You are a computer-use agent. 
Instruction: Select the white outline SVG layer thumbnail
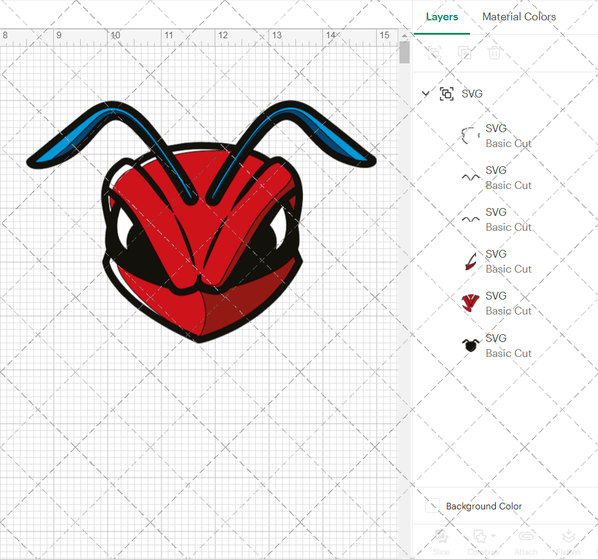[471, 136]
